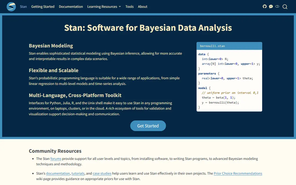Click the Bayesian Modeling heading
The height and width of the screenshot is (185, 296).
51,46
